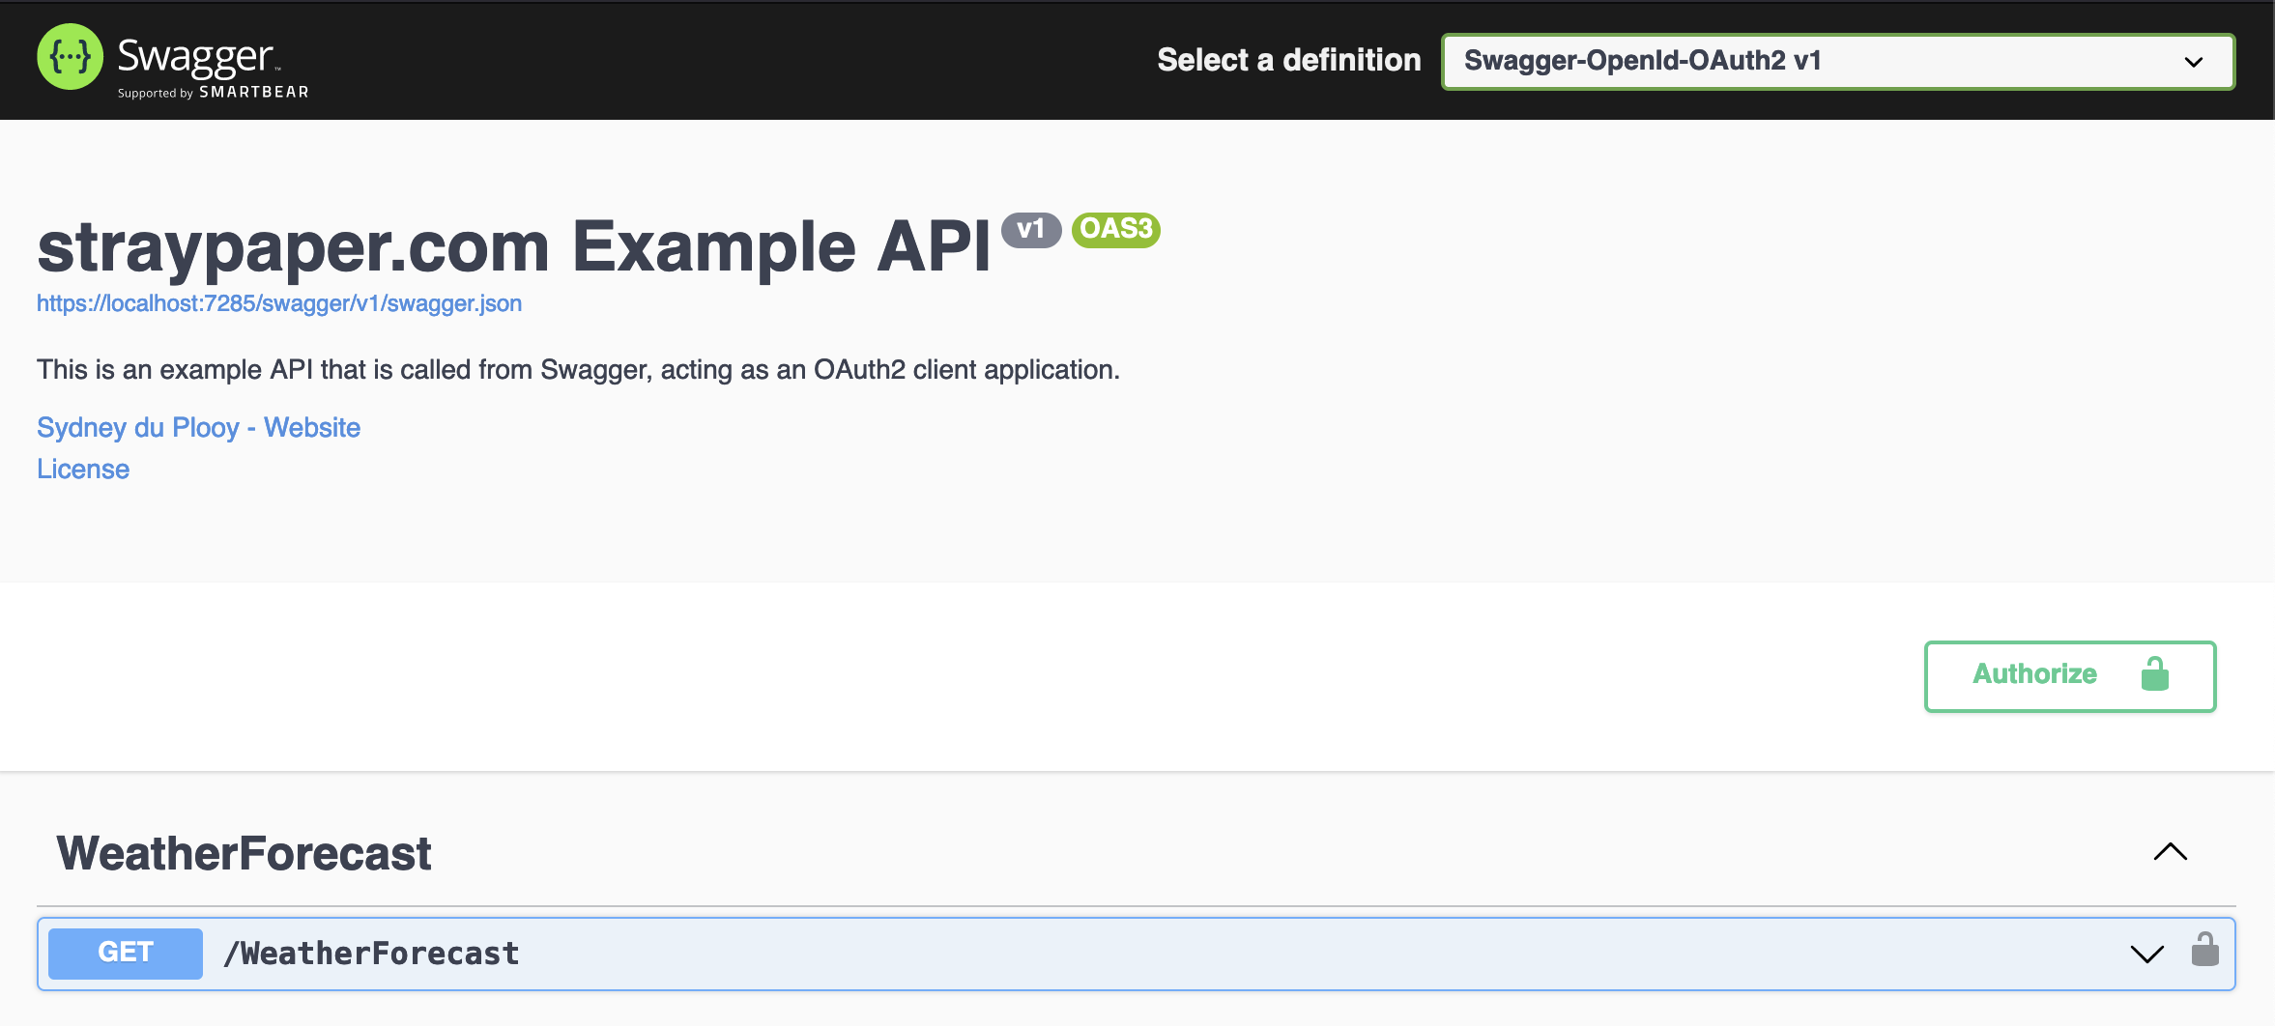This screenshot has height=1026, width=2275.
Task: Expand the GET /WeatherForecast operation arrow
Action: [2146, 954]
